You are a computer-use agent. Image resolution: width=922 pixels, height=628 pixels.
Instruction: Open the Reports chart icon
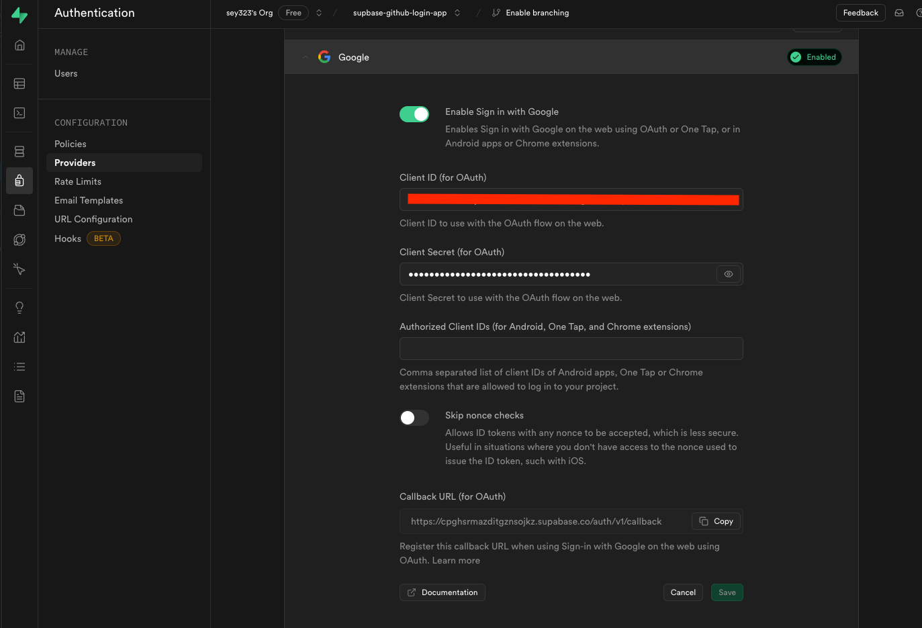(19, 337)
